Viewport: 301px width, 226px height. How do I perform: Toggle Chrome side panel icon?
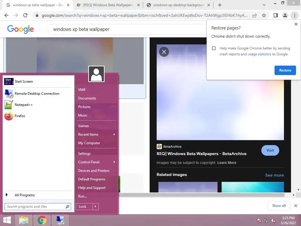[x=276, y=15]
